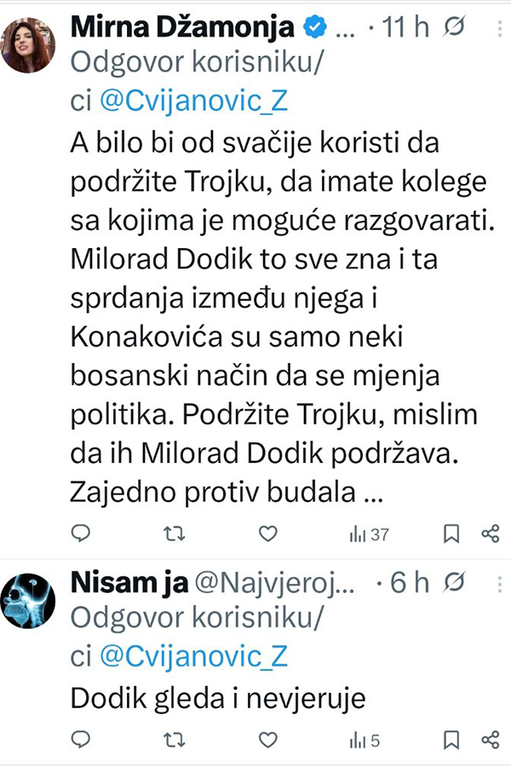The width and height of the screenshot is (511, 767).
Task: Like Mirna Džamonja's tweet
Action: pyautogui.click(x=267, y=533)
